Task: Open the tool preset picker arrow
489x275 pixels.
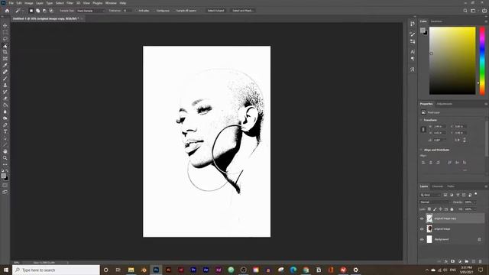Action: click(23, 11)
